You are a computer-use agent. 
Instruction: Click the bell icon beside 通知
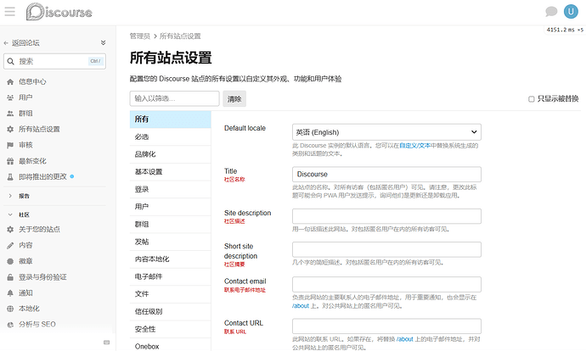tap(10, 293)
